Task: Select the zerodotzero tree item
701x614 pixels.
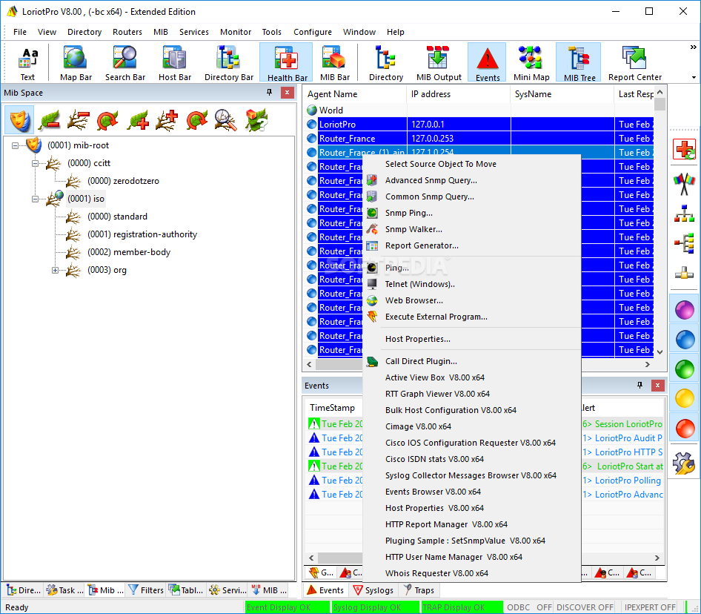Action: tap(123, 181)
